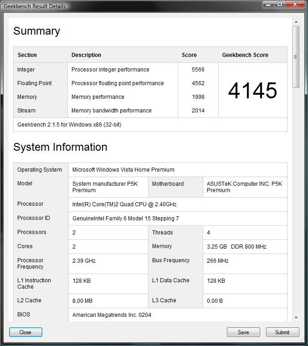308x346 pixels.
Task: Click the Processor ID row label
Action: click(34, 218)
